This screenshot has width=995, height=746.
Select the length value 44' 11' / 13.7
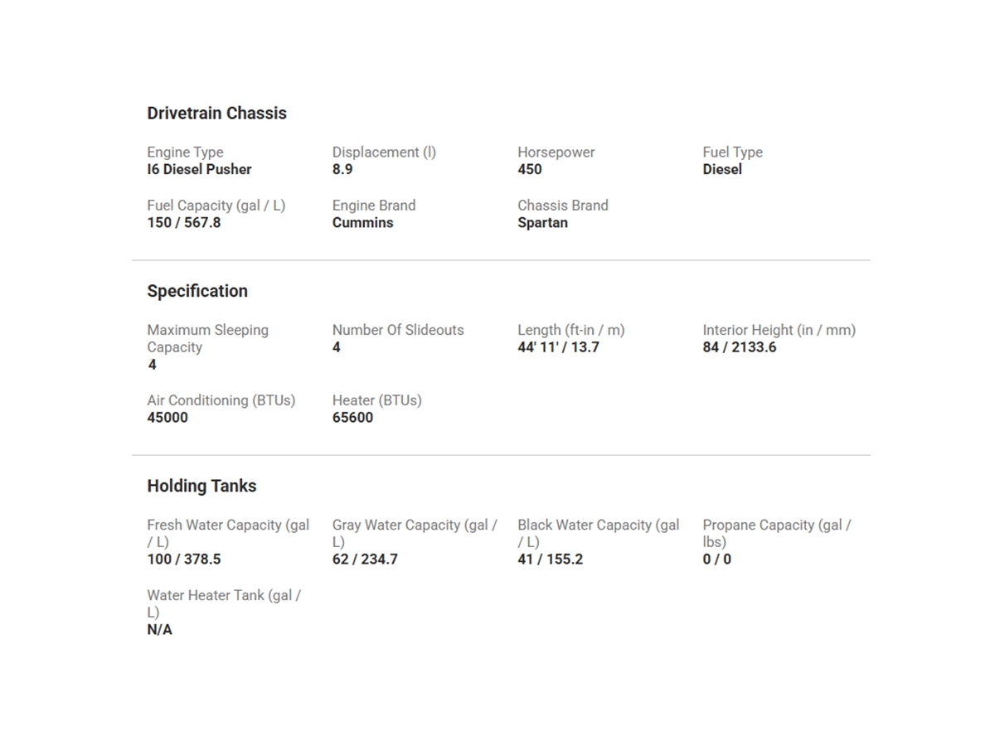click(558, 347)
